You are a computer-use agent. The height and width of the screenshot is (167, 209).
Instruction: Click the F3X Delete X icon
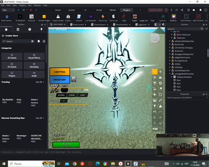click(x=155, y=117)
